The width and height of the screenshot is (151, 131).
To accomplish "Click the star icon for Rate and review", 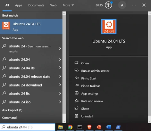I will (x=77, y=101).
